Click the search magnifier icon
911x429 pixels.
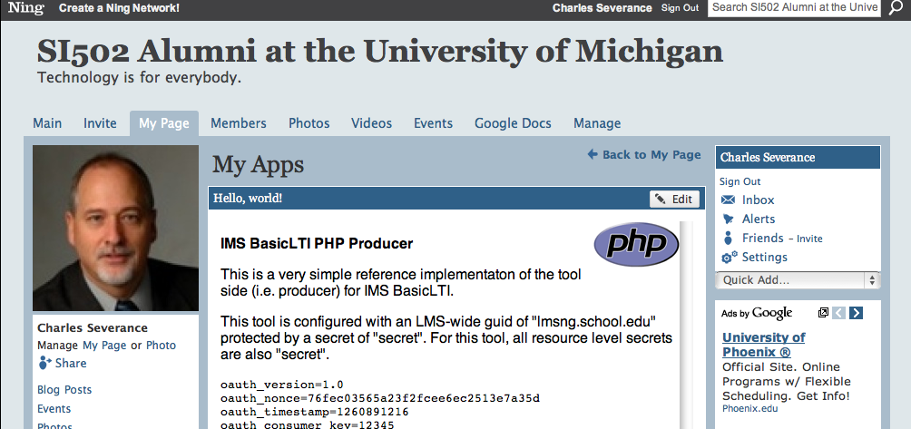(896, 8)
